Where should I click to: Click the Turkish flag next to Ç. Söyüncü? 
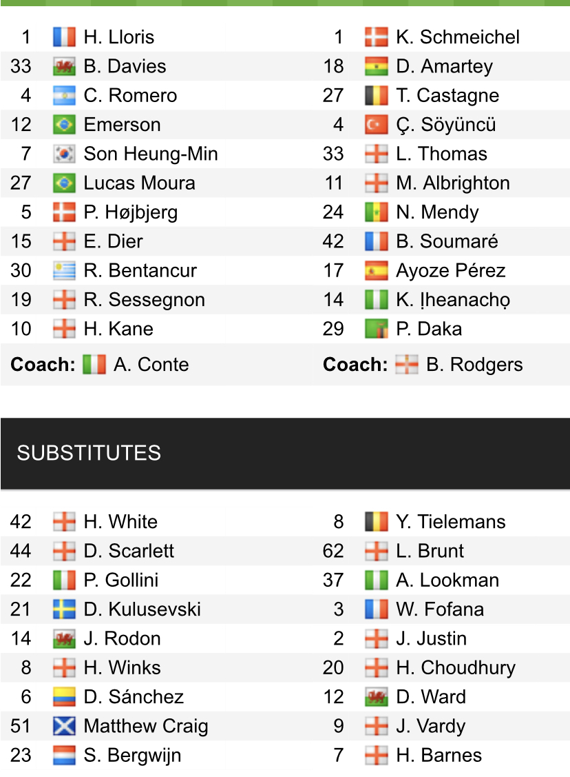377,125
